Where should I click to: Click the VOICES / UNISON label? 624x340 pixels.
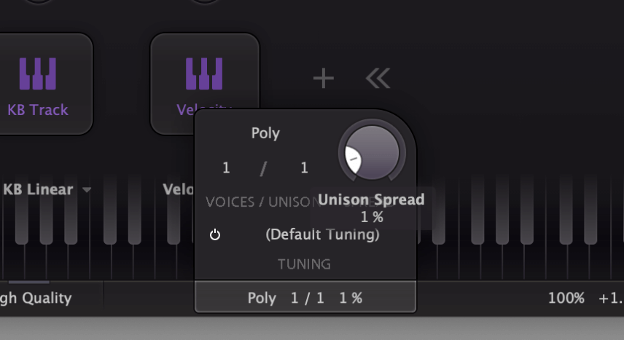263,202
